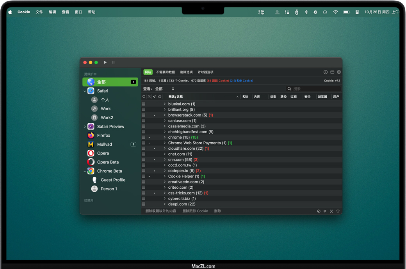Screen dimensions: 406x269
Task: Check the box next to cnn.com
Action: 144,160
